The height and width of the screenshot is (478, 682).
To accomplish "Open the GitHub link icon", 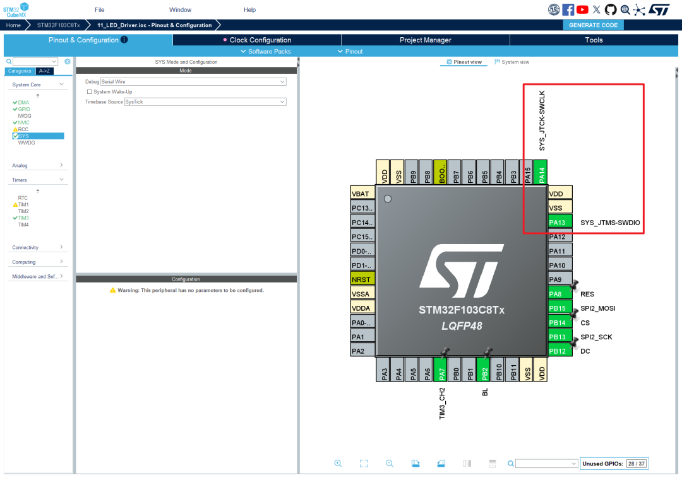I will click(x=611, y=9).
